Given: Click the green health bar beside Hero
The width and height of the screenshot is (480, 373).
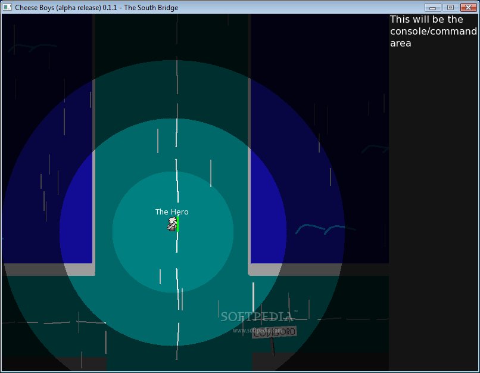Looking at the screenshot, I should (178, 224).
